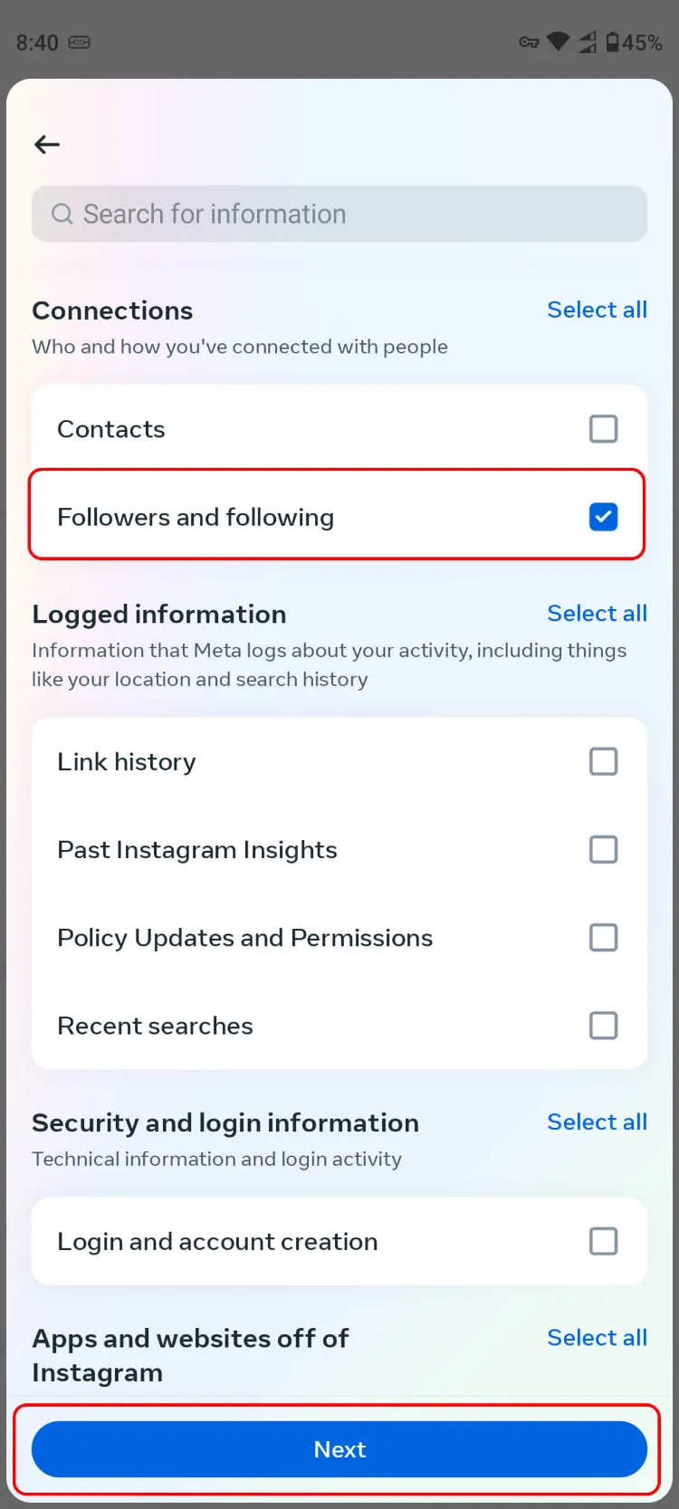The image size is (679, 1509).
Task: Click the search magnifier icon
Action: 62,214
